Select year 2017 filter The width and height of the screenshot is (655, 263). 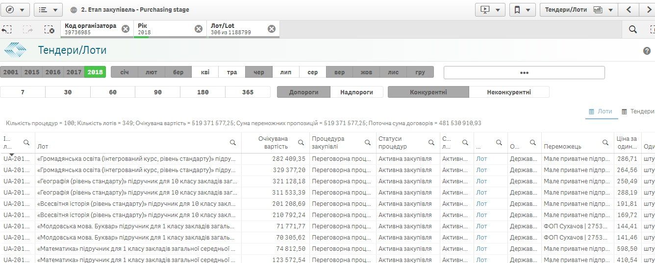(x=74, y=72)
